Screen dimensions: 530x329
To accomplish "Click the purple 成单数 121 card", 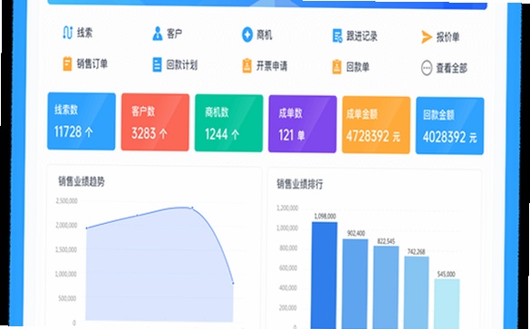I will (x=303, y=124).
